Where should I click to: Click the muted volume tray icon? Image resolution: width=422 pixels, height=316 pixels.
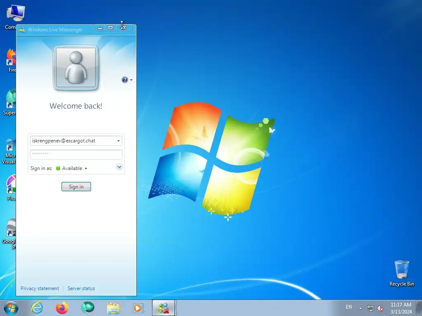[x=380, y=308]
